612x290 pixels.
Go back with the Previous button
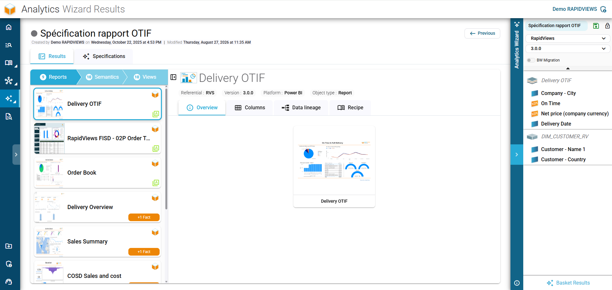[482, 33]
